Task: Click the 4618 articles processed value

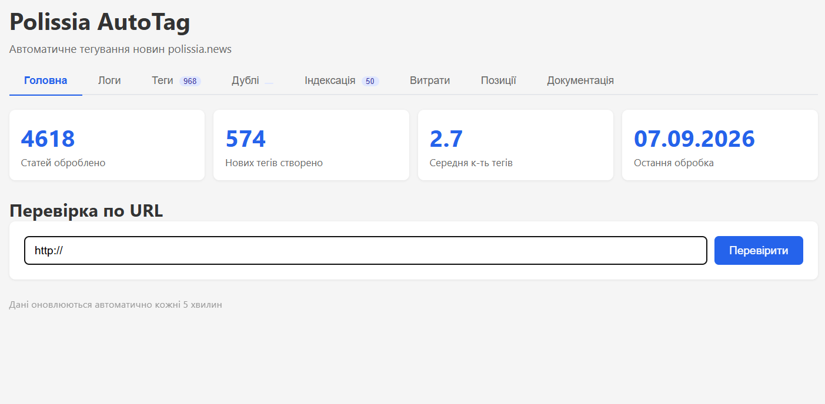Action: [48, 139]
